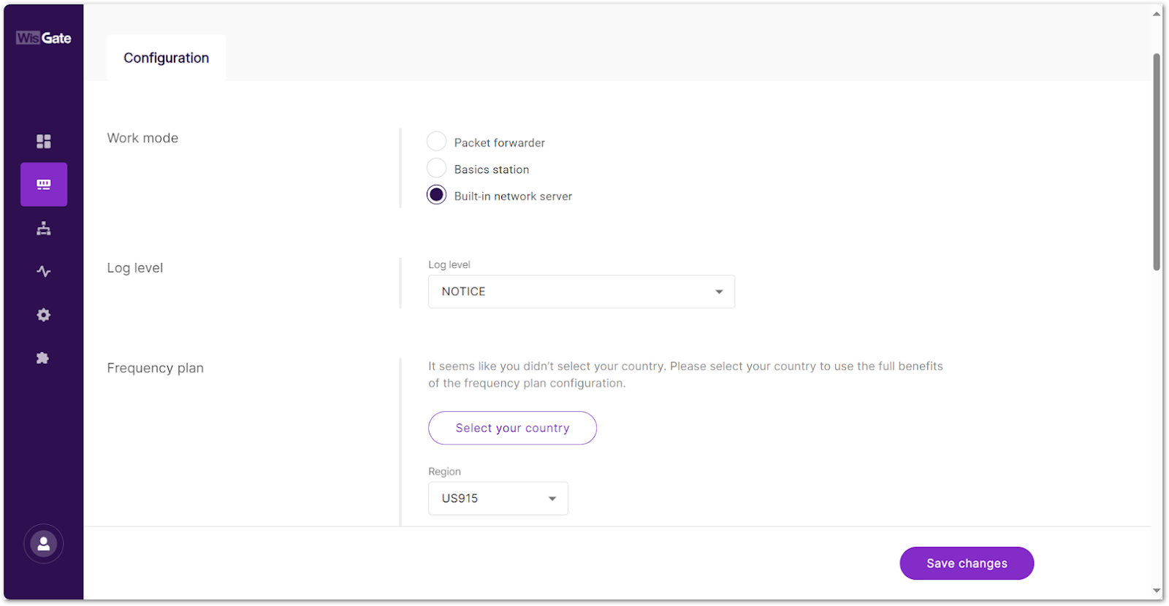Click the user account avatar icon
This screenshot has height=606, width=1169.
(x=44, y=544)
